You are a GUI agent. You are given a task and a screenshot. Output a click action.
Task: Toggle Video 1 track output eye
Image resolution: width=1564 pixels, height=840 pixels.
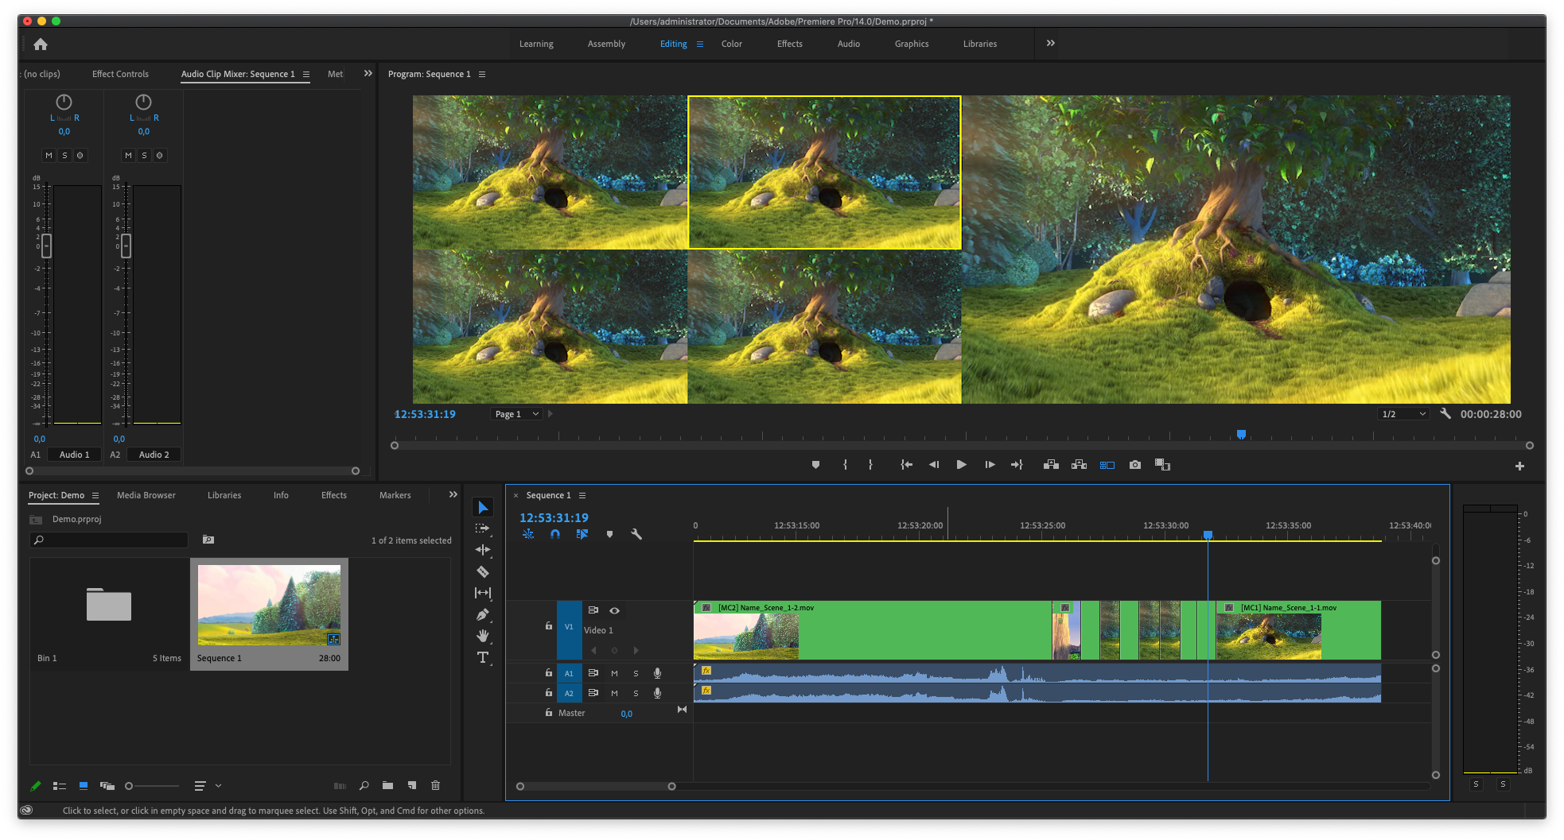click(x=614, y=610)
